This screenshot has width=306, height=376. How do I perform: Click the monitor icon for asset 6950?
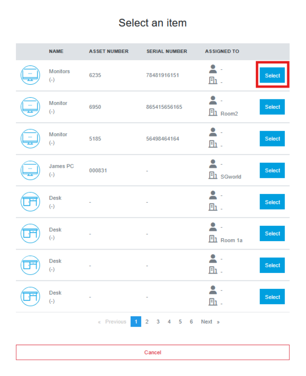click(30, 107)
